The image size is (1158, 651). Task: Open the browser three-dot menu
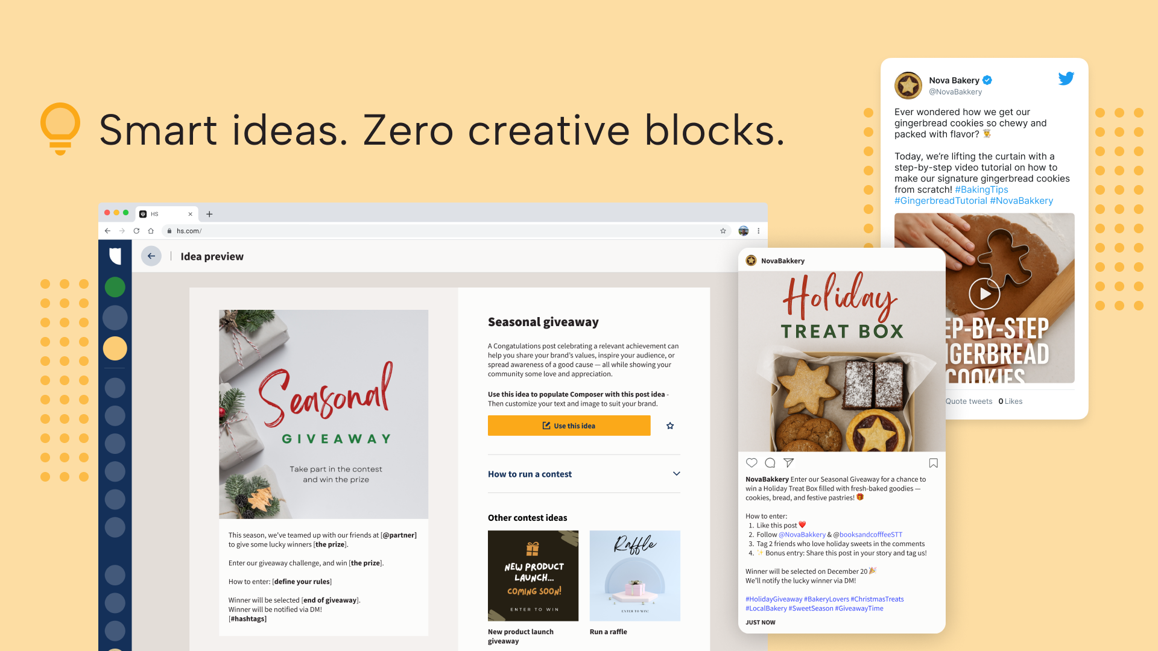[759, 231]
